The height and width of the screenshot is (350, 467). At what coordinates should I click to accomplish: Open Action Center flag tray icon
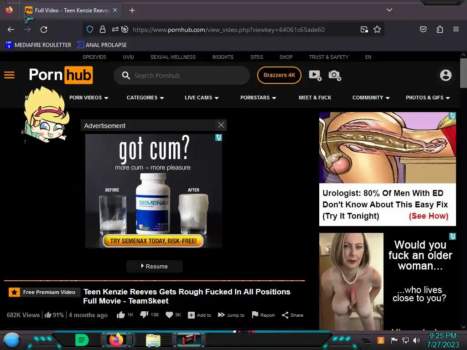pyautogui.click(x=394, y=340)
